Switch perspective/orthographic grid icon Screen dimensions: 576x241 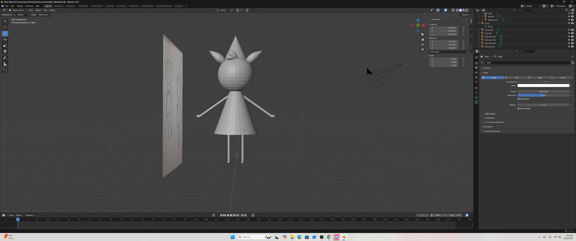coord(422,49)
